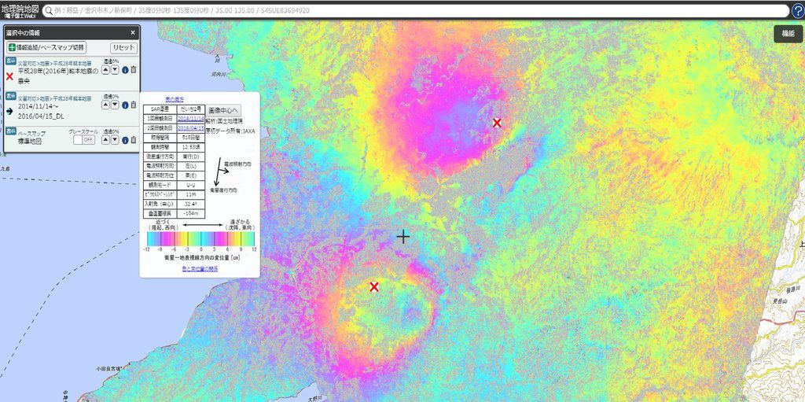Screen dimensions: 805x402
Task: Show info for the 震央 layer
Action: click(125, 70)
